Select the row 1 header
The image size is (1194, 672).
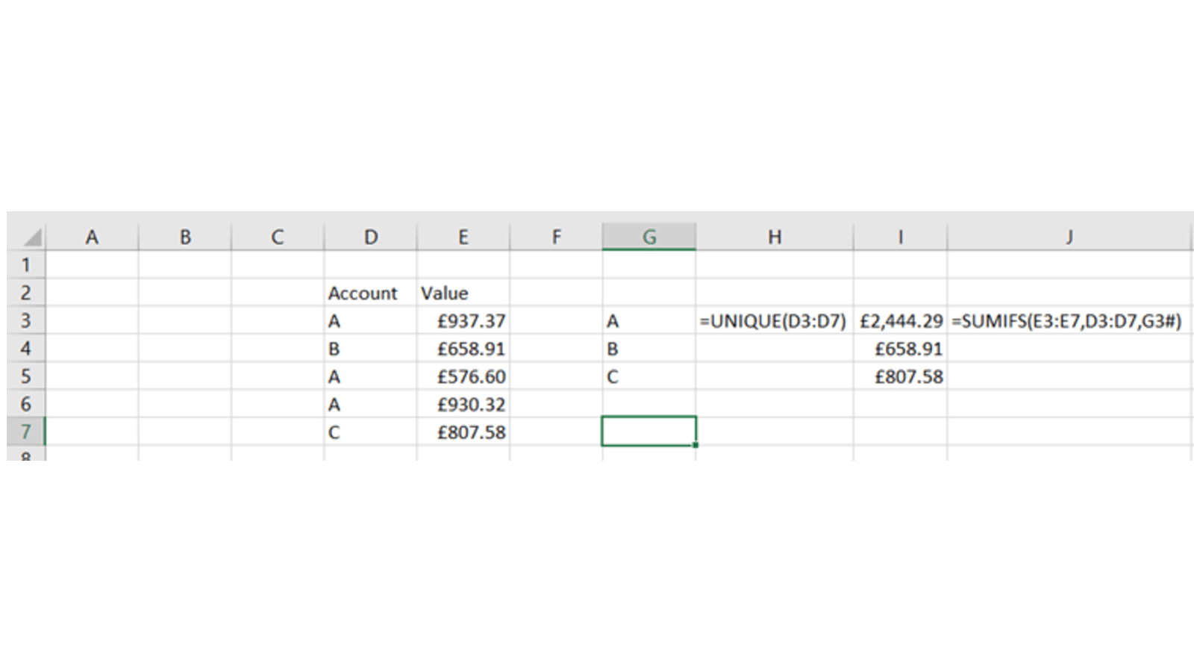(x=26, y=265)
